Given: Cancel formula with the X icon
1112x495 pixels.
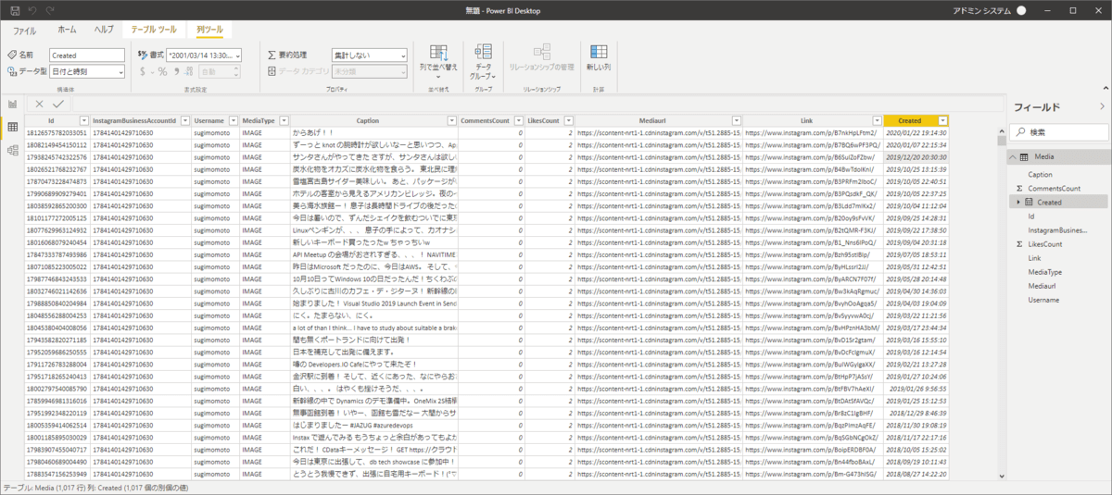Looking at the screenshot, I should pos(40,105).
